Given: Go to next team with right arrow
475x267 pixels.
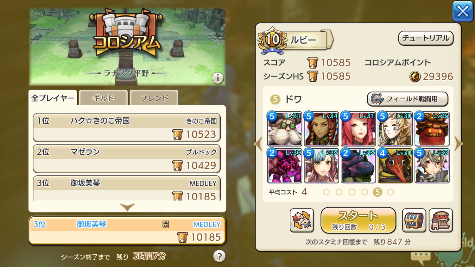Looking at the screenshot, I should coord(459,144).
